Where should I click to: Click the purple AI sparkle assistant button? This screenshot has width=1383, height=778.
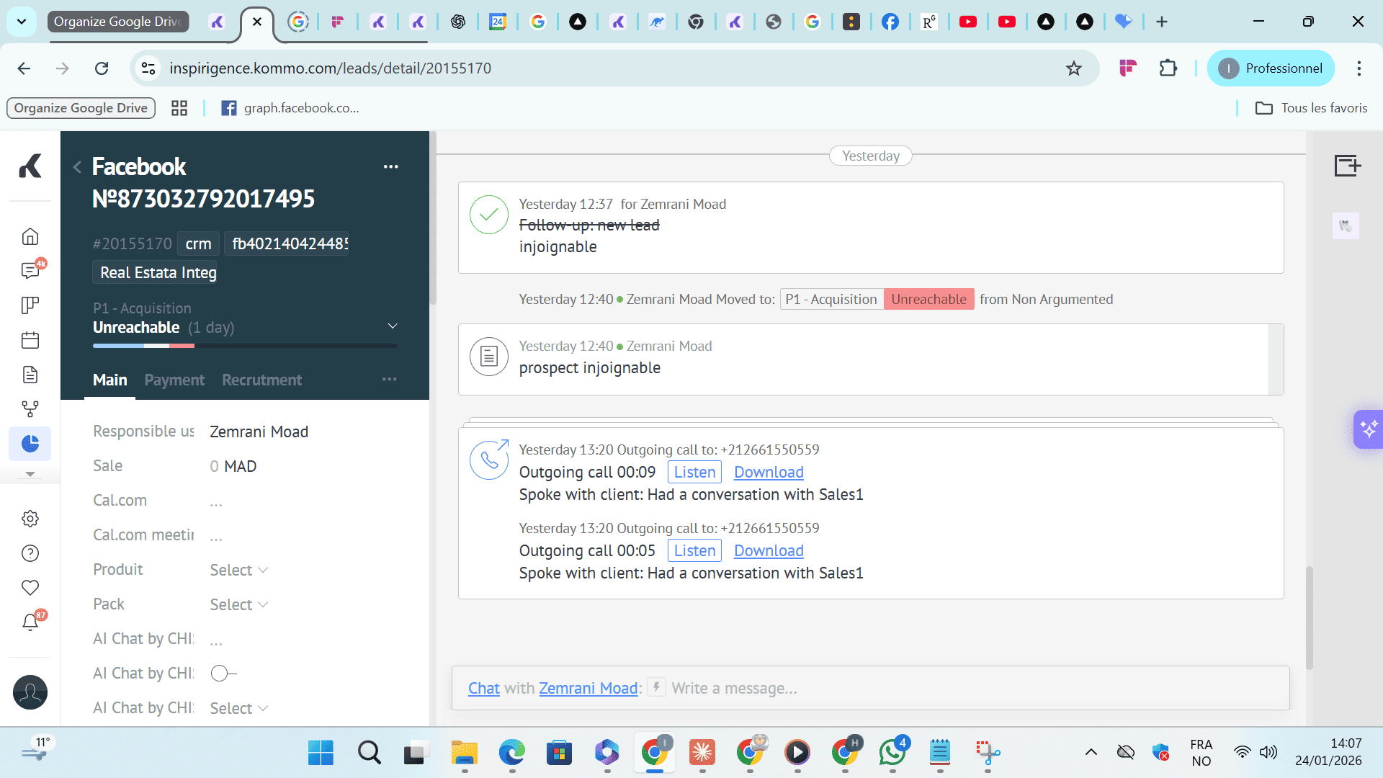pyautogui.click(x=1368, y=429)
